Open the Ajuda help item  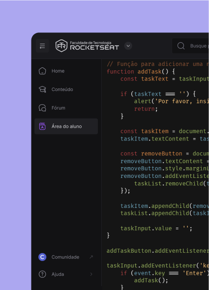pos(66,274)
